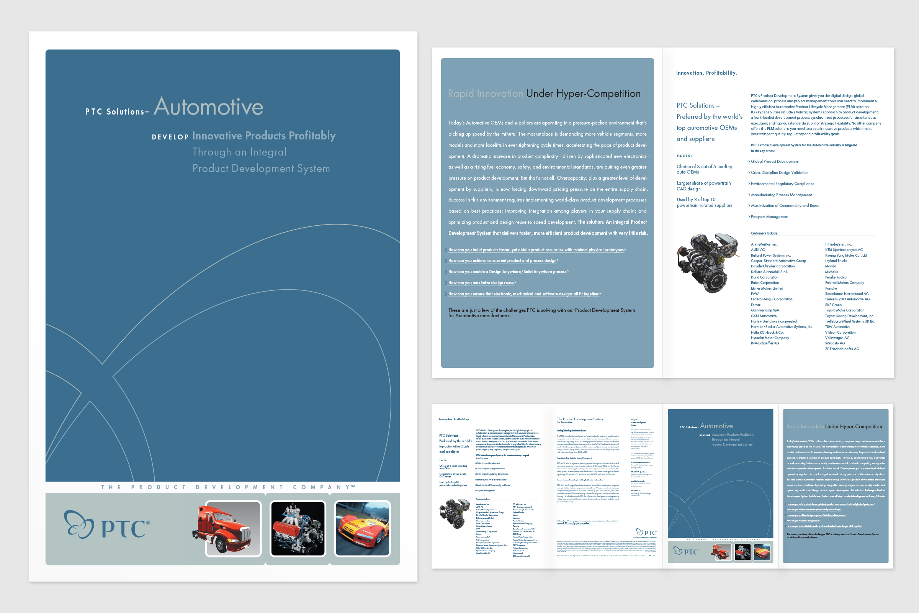Click 'AUDI AG' in the top spread customer list
This screenshot has height=613, width=919.
point(758,250)
